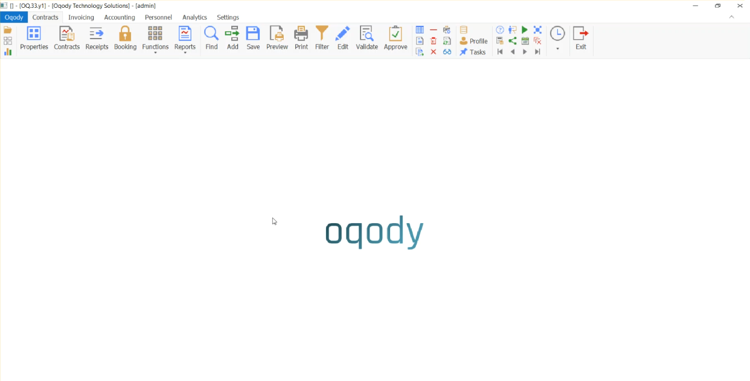Click the Tasks pin button
The image size is (750, 381).
coord(473,52)
